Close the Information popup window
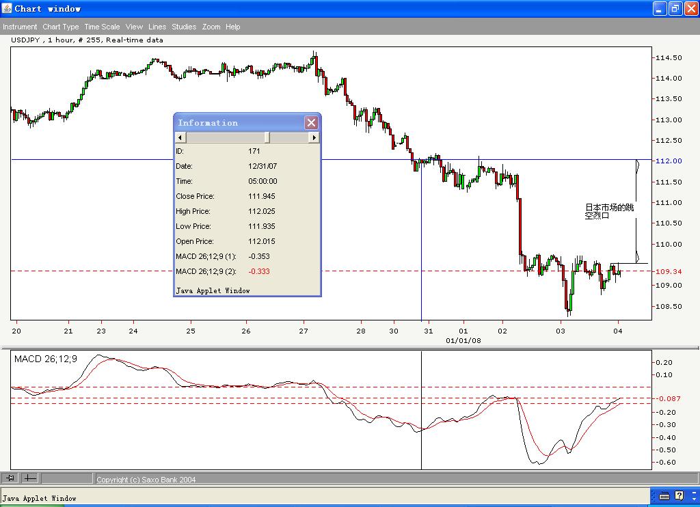 click(x=311, y=123)
